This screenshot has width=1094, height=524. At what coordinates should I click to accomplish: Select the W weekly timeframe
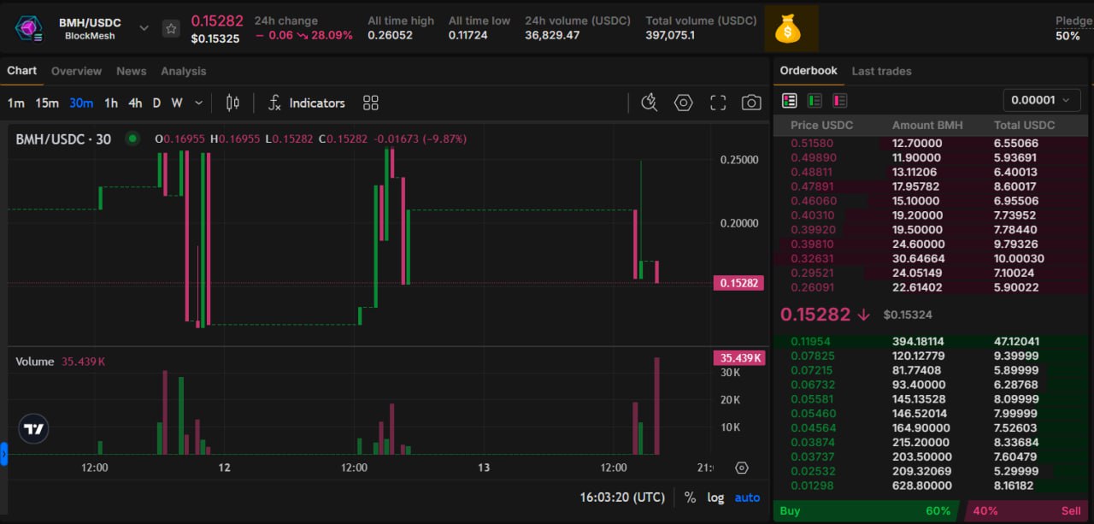click(177, 103)
